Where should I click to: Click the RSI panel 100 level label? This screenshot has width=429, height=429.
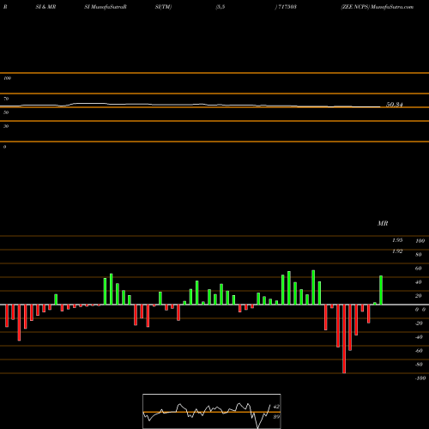pos(8,78)
